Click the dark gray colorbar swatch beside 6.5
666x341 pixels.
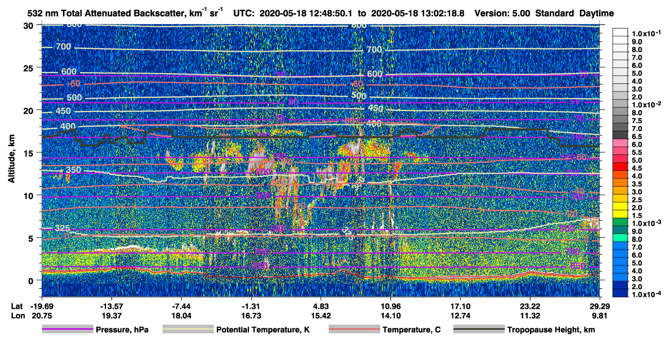point(621,134)
